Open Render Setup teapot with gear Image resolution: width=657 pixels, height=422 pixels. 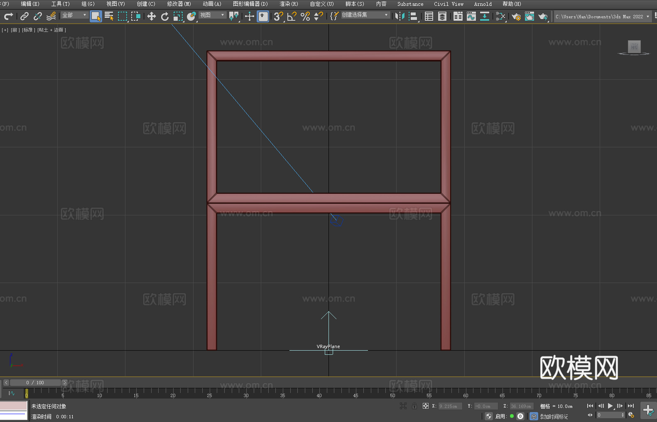click(x=516, y=16)
